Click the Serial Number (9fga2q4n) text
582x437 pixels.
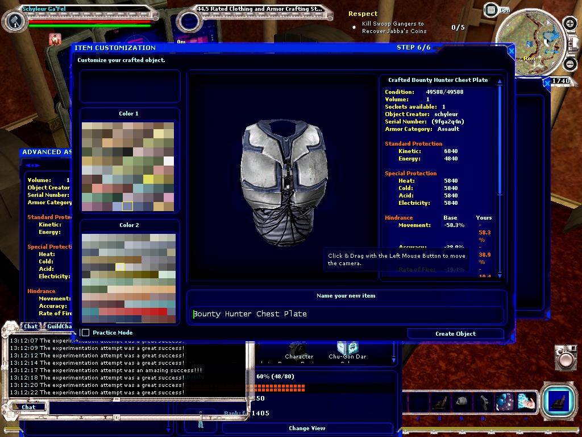point(425,122)
